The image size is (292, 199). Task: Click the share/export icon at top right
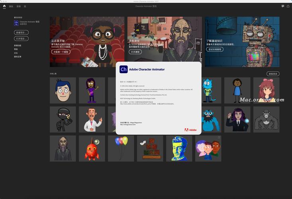(288, 6)
